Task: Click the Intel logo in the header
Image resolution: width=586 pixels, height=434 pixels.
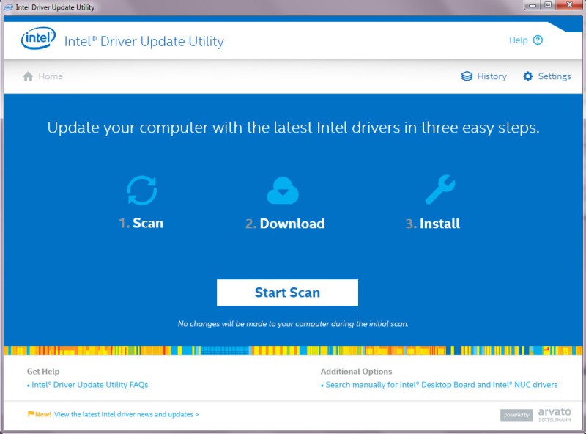Action: [38, 40]
